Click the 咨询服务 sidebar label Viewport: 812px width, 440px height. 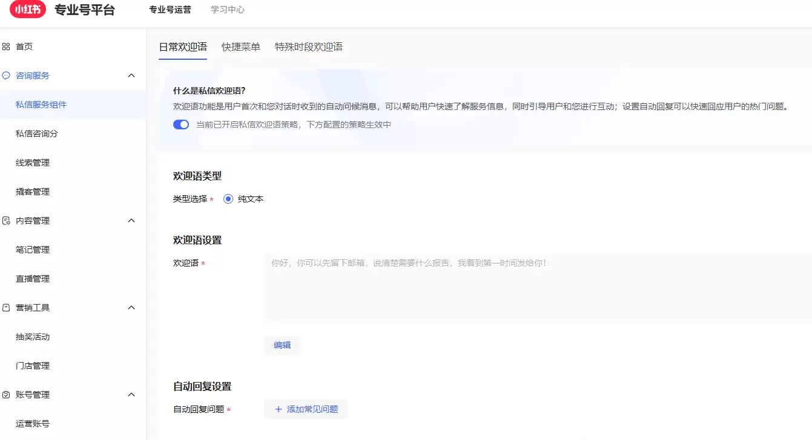coord(33,76)
